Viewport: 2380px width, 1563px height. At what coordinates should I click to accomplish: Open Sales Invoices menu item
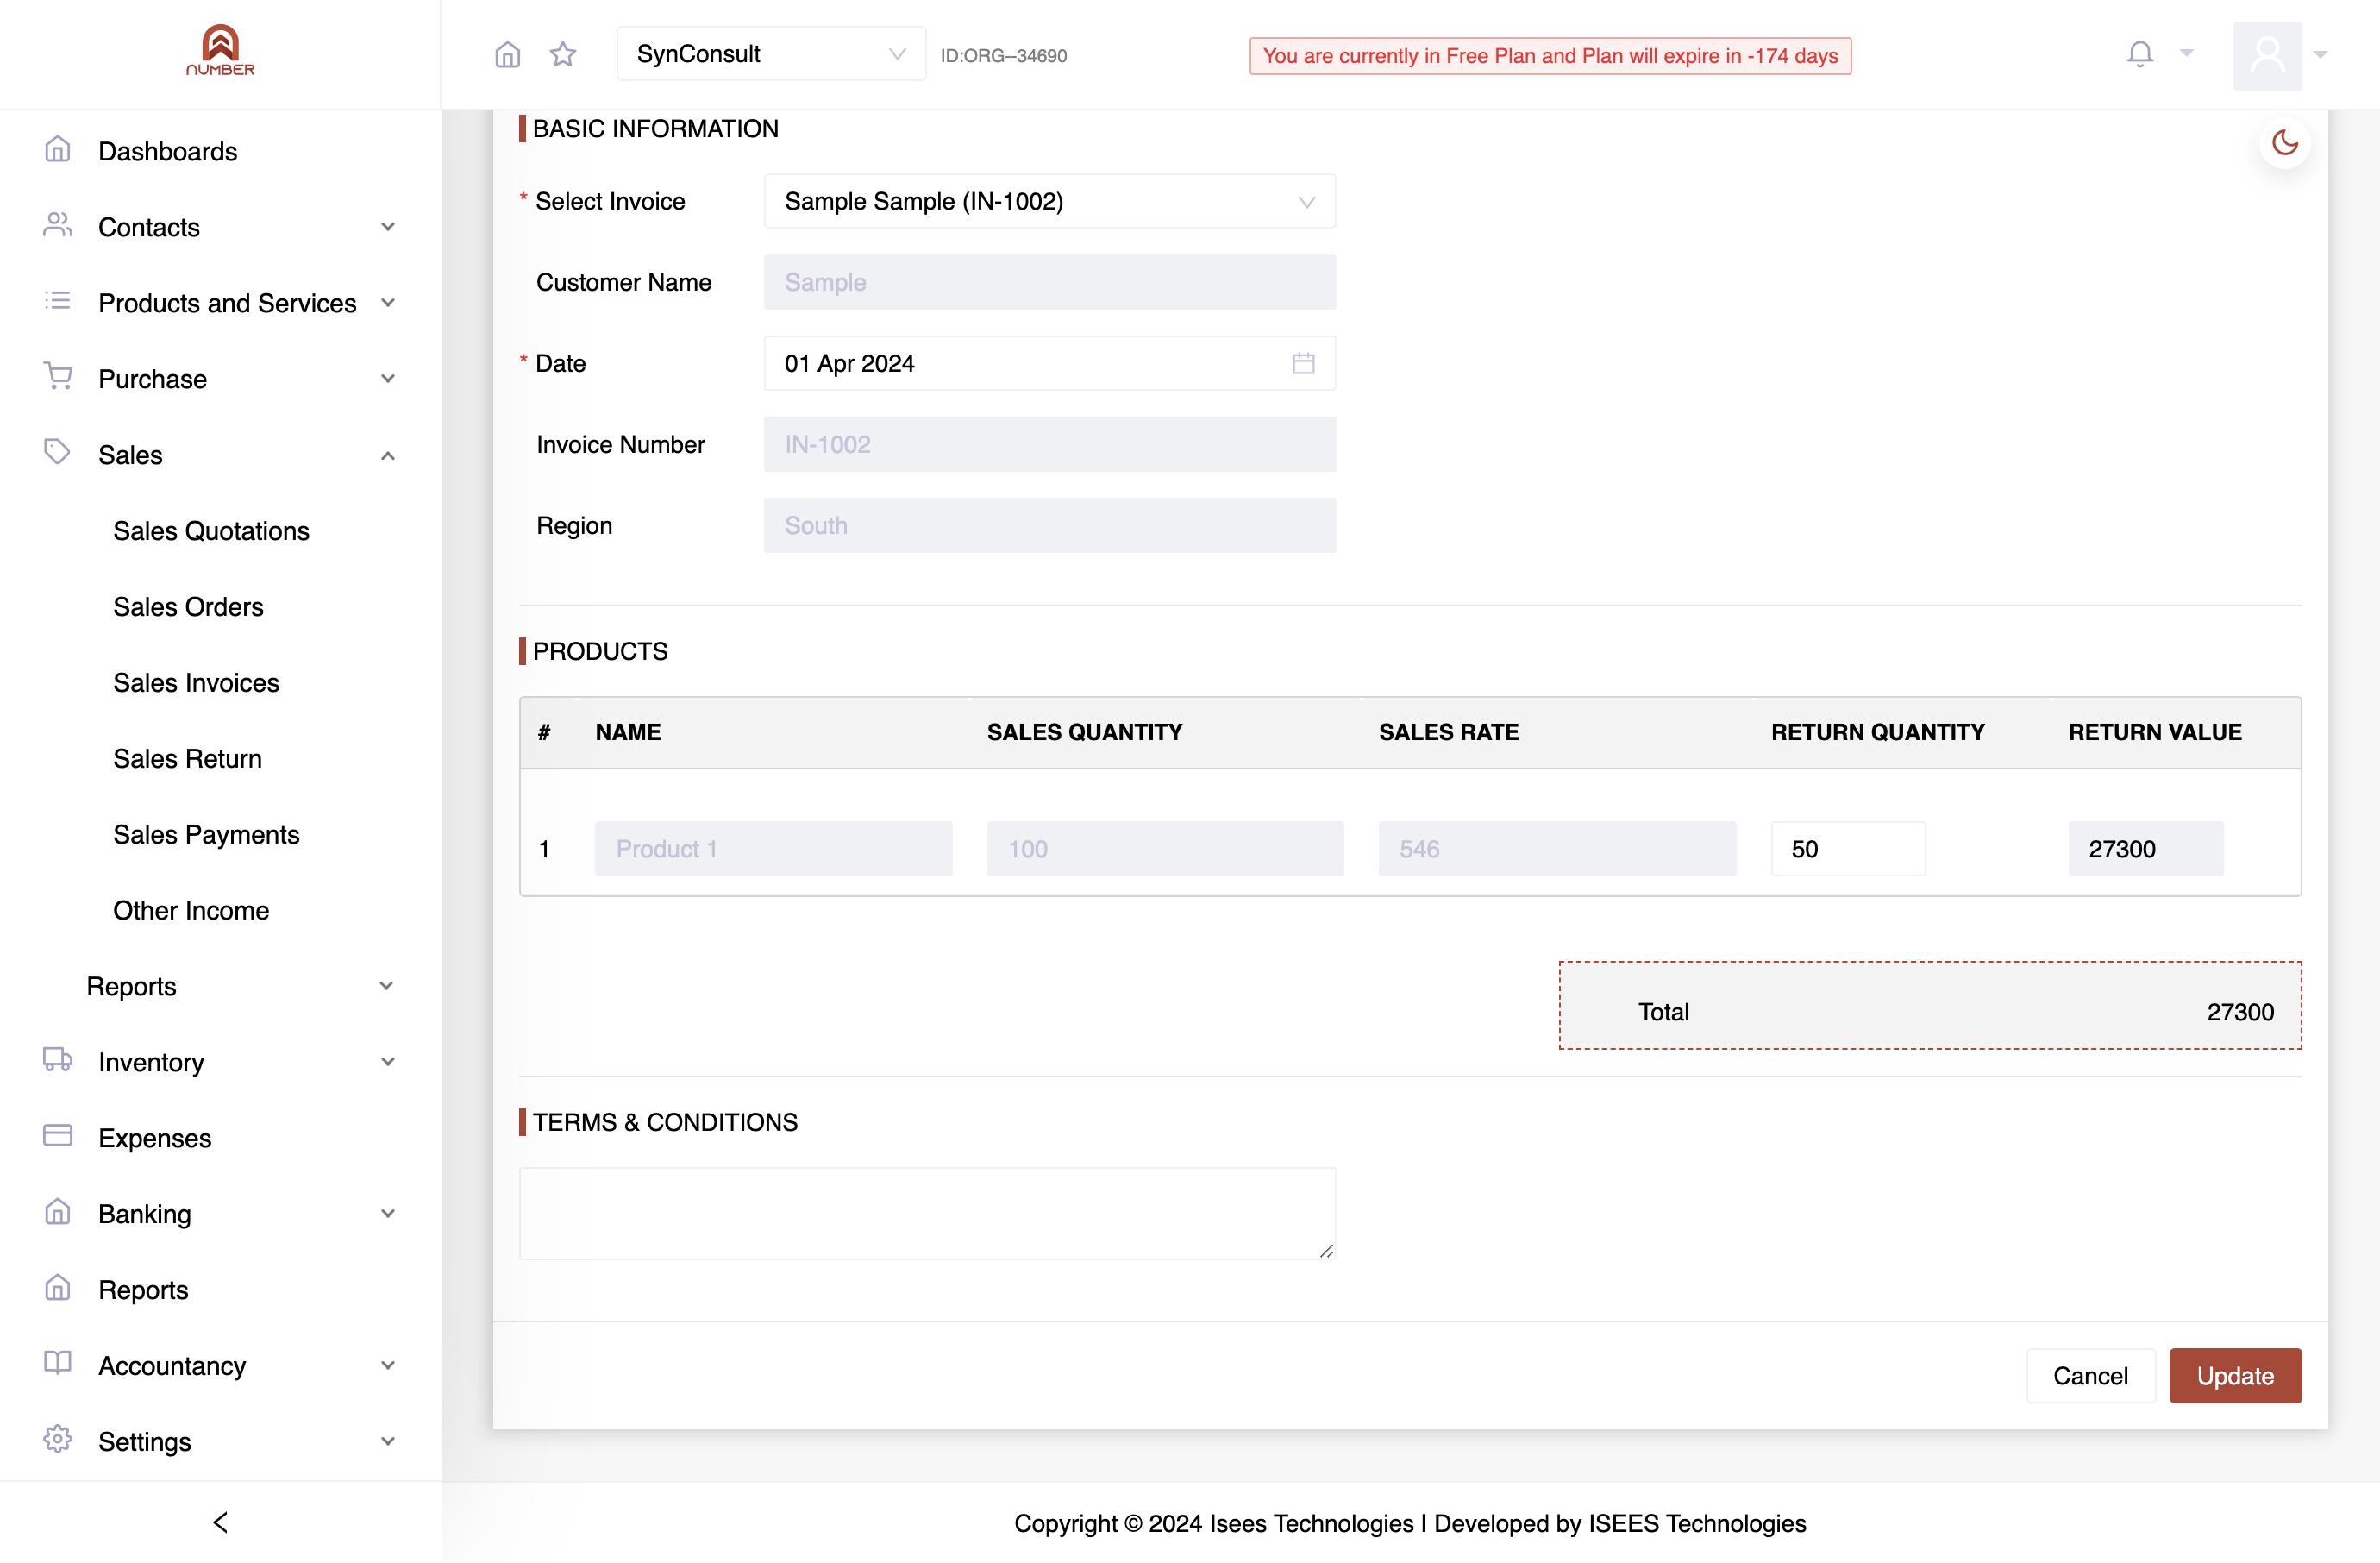[196, 683]
